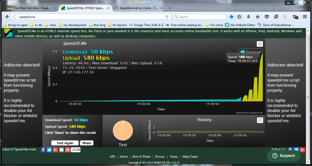The width and height of the screenshot is (312, 166).
Task: Open the things to open bookmark folder
Action: click(15, 25)
